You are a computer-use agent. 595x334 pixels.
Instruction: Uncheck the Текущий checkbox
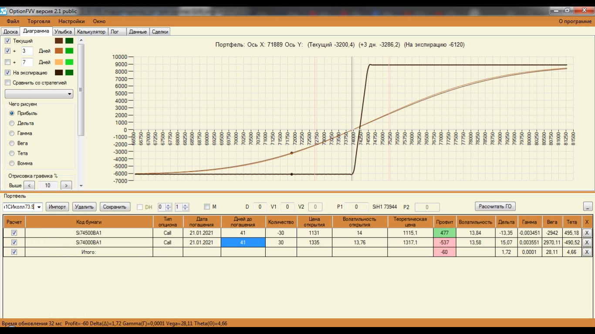point(7,41)
